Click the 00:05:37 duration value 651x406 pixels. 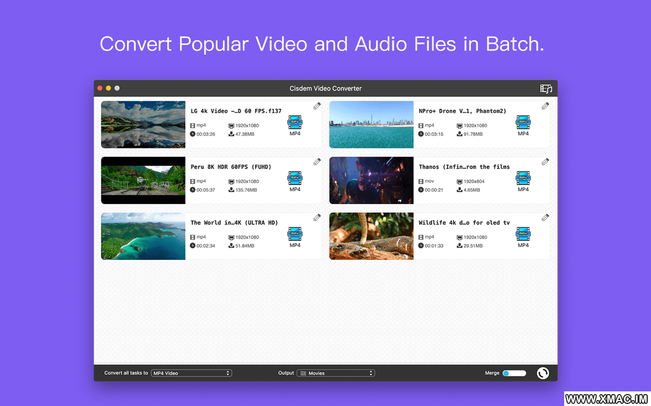pyautogui.click(x=206, y=190)
